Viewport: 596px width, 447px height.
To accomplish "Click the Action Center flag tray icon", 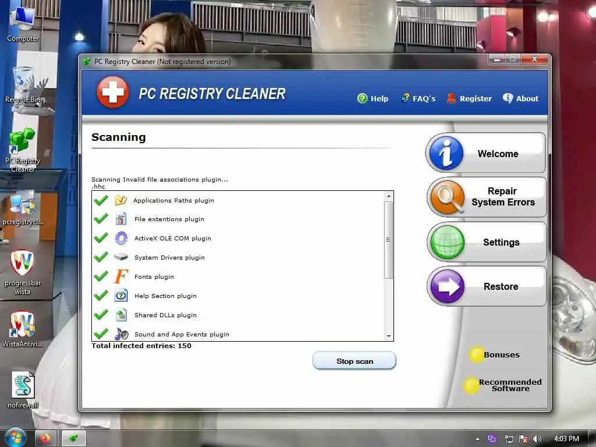I will tap(523, 439).
